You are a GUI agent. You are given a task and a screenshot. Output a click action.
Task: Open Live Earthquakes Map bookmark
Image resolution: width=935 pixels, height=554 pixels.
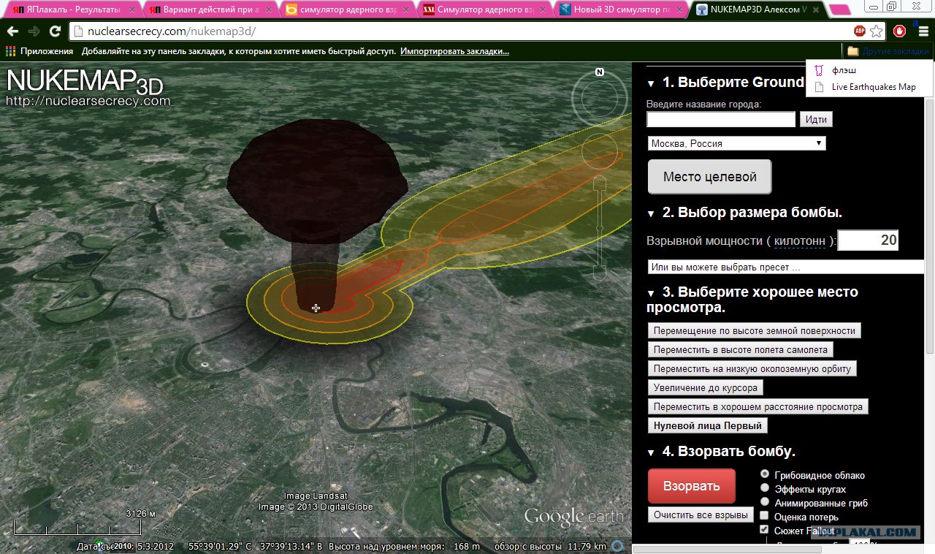pyautogui.click(x=869, y=87)
